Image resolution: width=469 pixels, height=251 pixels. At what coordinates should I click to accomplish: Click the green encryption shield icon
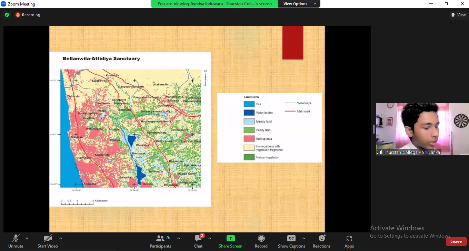(x=7, y=15)
